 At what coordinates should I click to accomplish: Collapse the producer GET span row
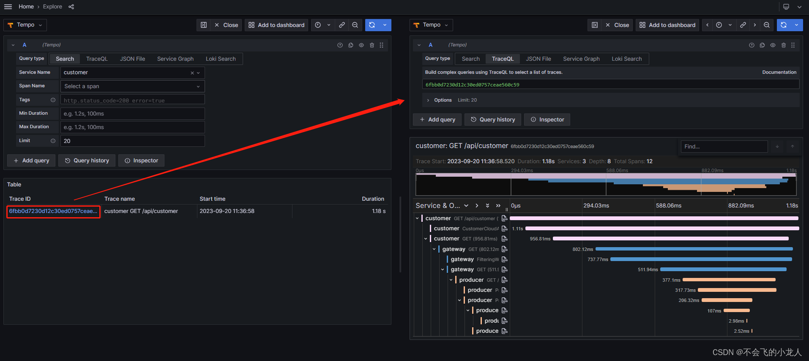coord(451,280)
